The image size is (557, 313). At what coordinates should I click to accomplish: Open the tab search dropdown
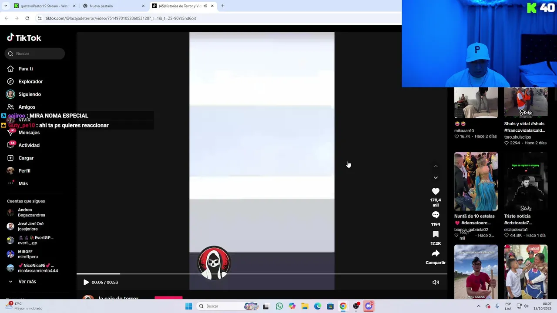[x=5, y=6]
